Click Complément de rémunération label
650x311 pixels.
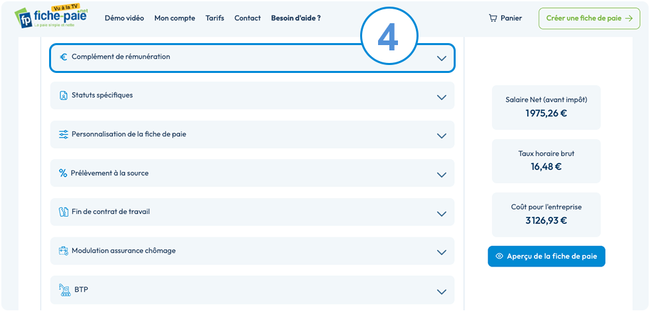click(x=121, y=57)
